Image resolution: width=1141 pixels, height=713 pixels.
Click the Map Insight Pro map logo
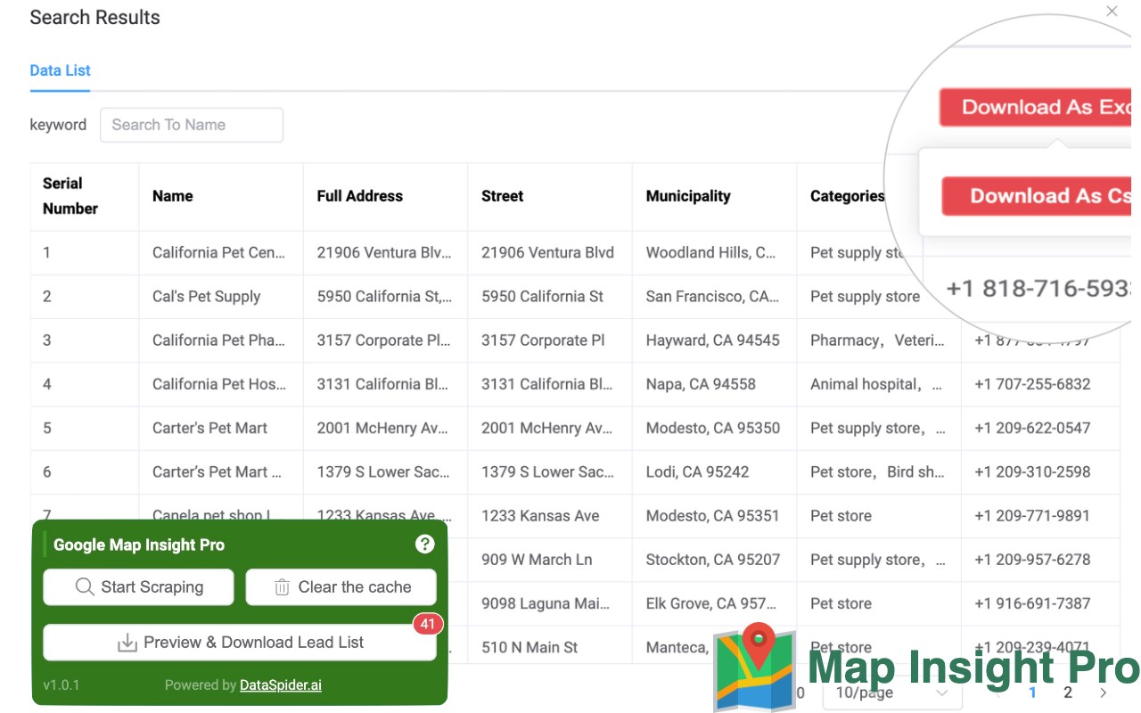[x=754, y=667]
